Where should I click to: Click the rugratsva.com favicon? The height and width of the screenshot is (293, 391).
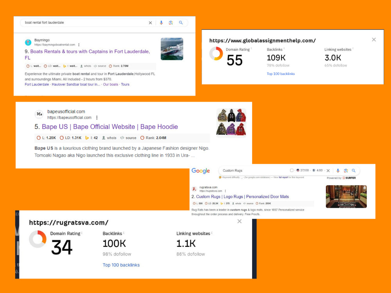click(x=194, y=189)
